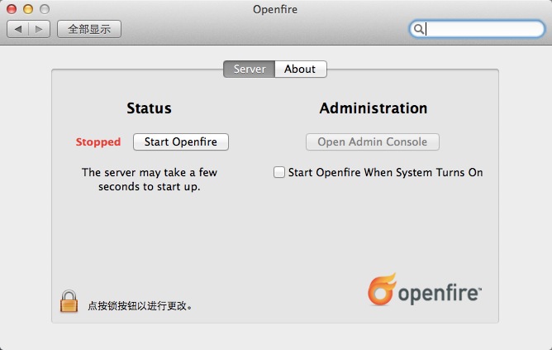The height and width of the screenshot is (350, 552).
Task: Close the Openfire window with red button
Action: 12,9
